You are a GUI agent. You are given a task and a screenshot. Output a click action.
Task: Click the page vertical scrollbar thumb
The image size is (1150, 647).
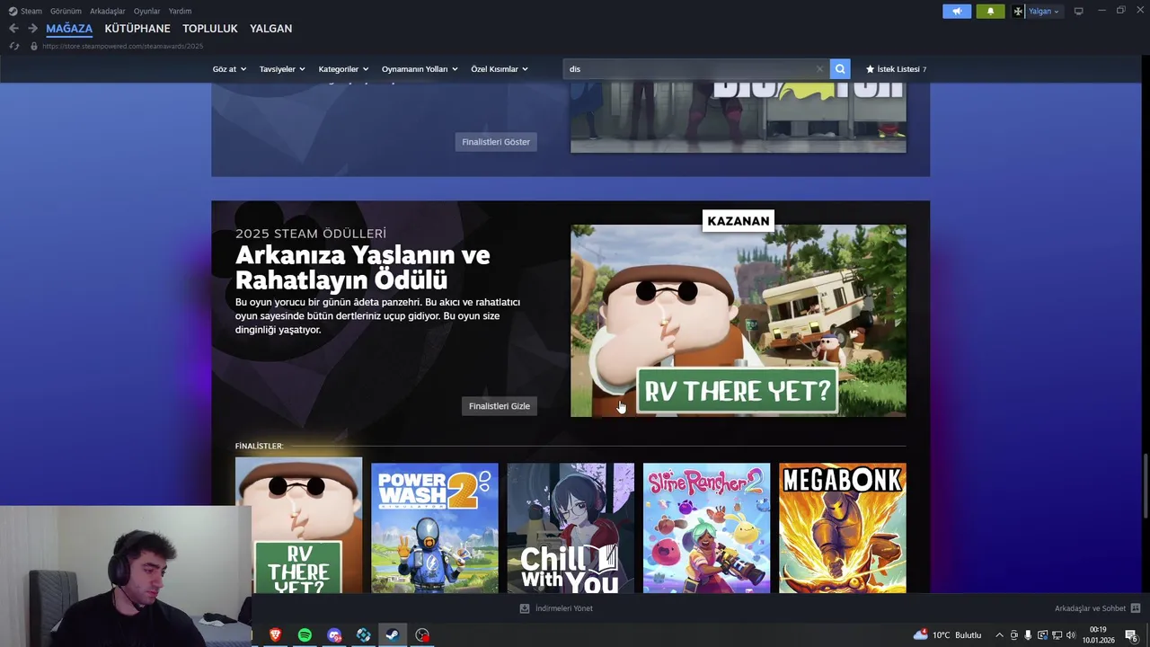pos(1146,485)
